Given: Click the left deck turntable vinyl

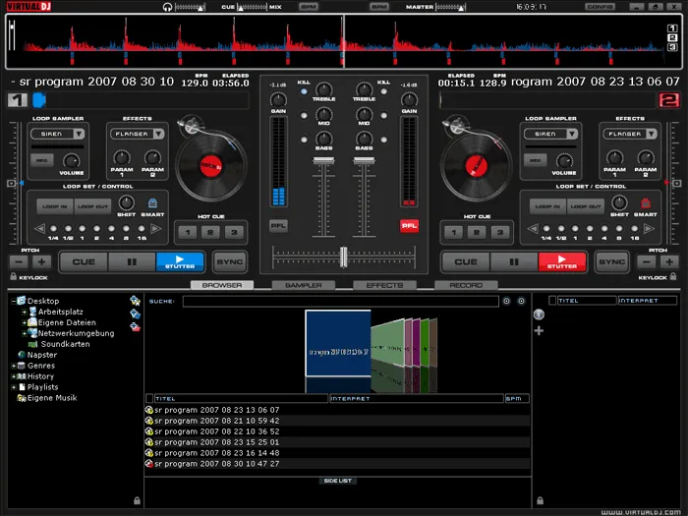Looking at the screenshot, I should (211, 166).
